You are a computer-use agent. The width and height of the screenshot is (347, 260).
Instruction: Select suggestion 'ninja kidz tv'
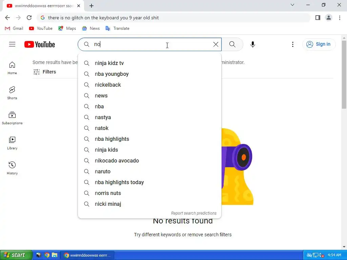[149, 63]
